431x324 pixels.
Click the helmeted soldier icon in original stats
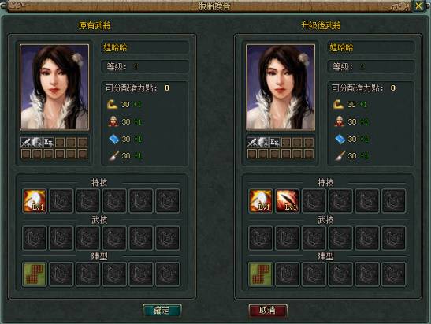point(113,121)
